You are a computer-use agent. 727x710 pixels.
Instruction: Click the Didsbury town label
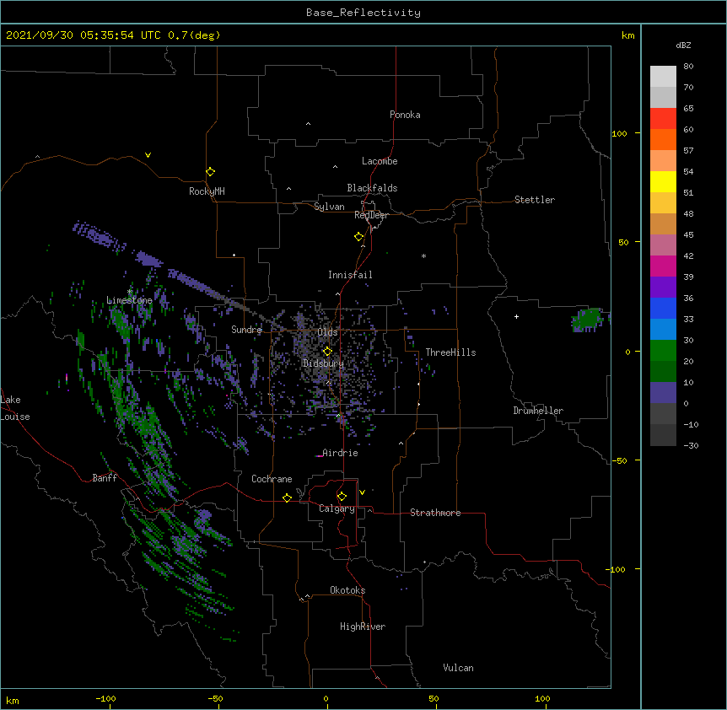[x=323, y=363]
